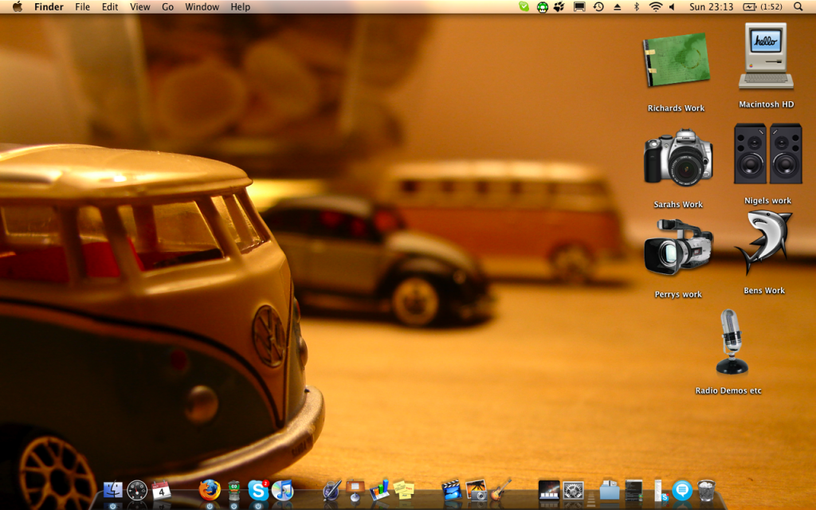Launch iTunes from the Dock
This screenshot has width=816, height=510.
282,490
